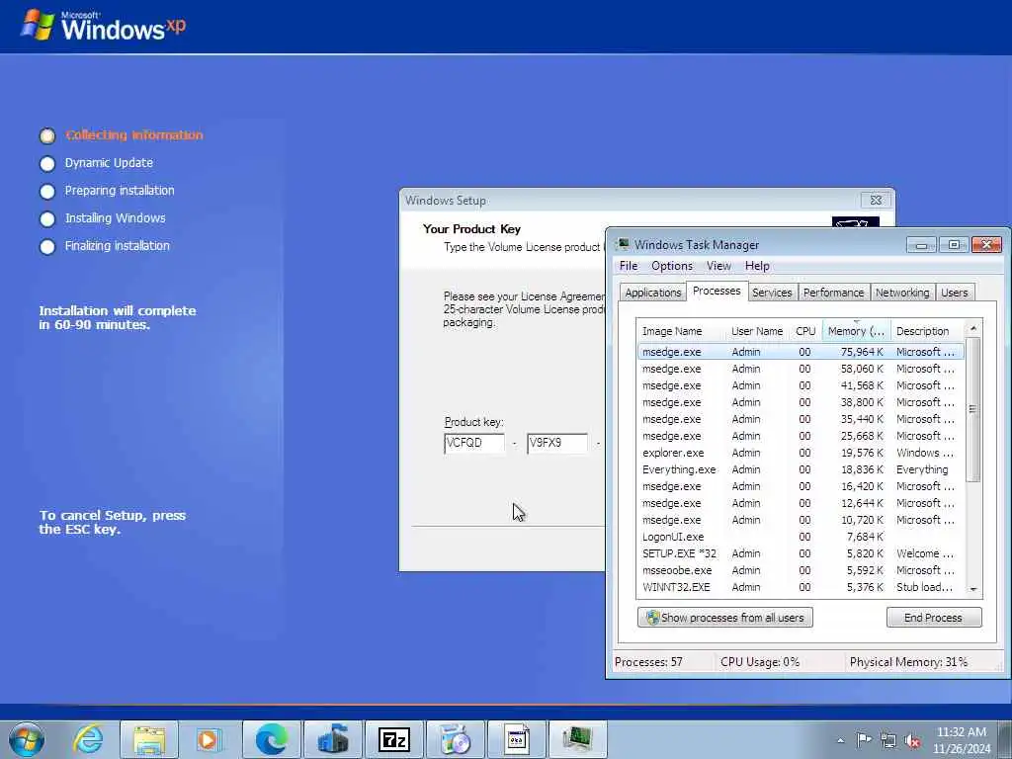Screen dimensions: 1012x759
Task: Select the msseoobe.exe process row
Action: (x=801, y=570)
